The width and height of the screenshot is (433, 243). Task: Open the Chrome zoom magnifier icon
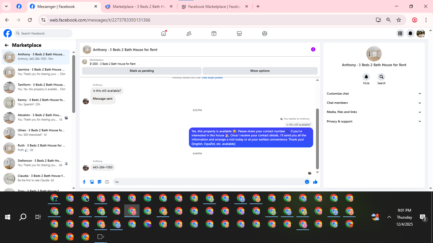[389, 20]
